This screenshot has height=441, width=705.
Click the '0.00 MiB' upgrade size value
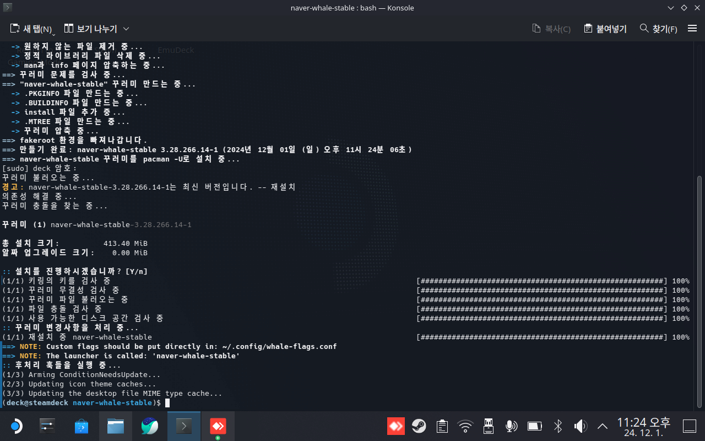[x=129, y=253]
